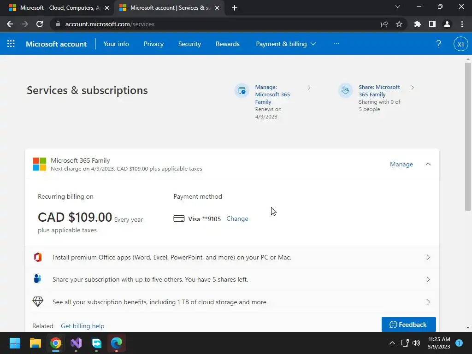Click the chevron on the Install premium Office apps row
The height and width of the screenshot is (354, 472).
point(428,257)
